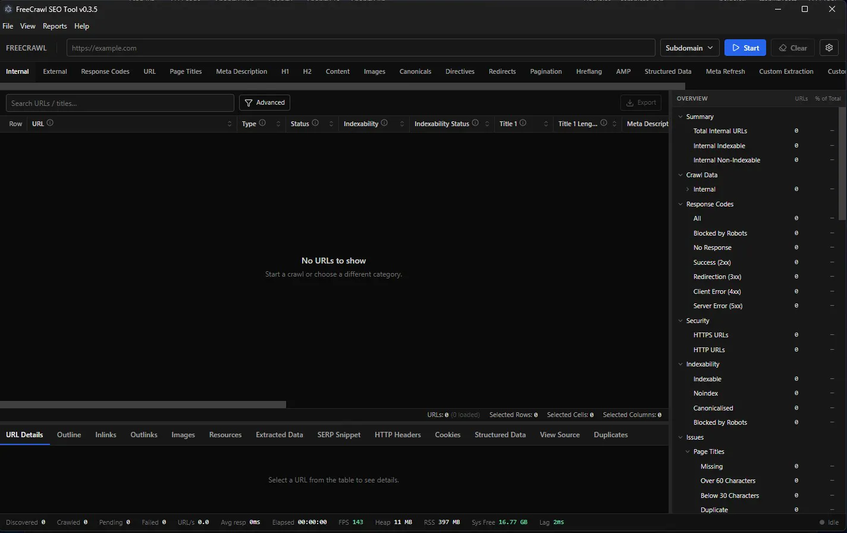Image resolution: width=847 pixels, height=533 pixels.
Task: Collapse the Indexability section in overview
Action: pos(681,364)
